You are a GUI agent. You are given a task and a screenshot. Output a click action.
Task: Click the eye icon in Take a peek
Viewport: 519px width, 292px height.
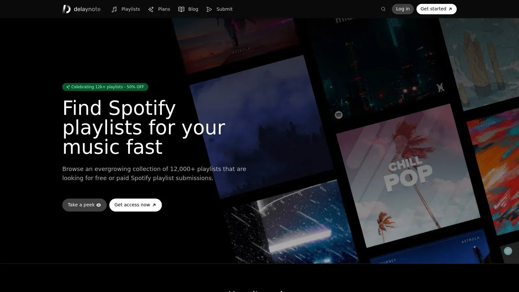pos(99,205)
